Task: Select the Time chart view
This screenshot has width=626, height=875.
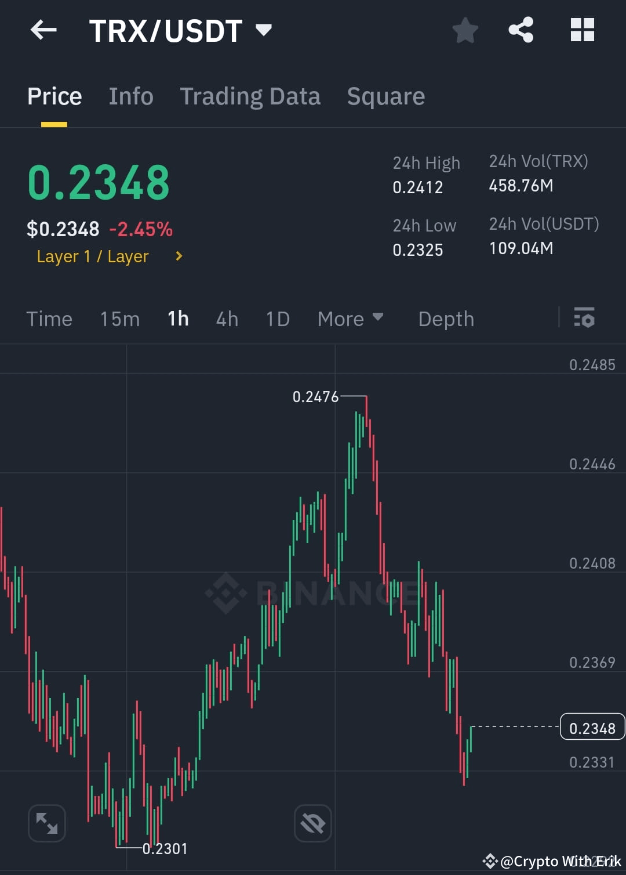Action: (x=49, y=319)
